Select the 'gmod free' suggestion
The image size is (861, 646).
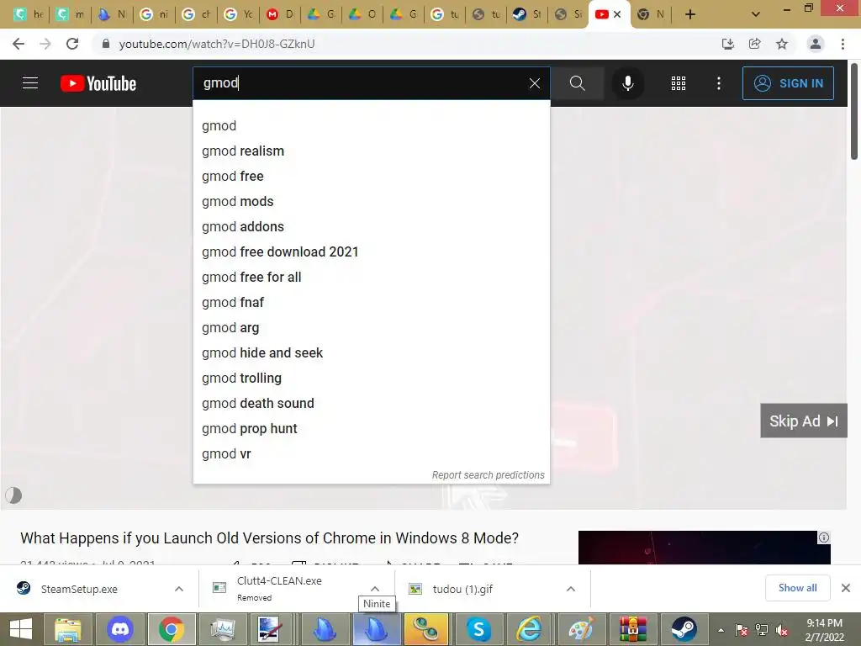371,177
